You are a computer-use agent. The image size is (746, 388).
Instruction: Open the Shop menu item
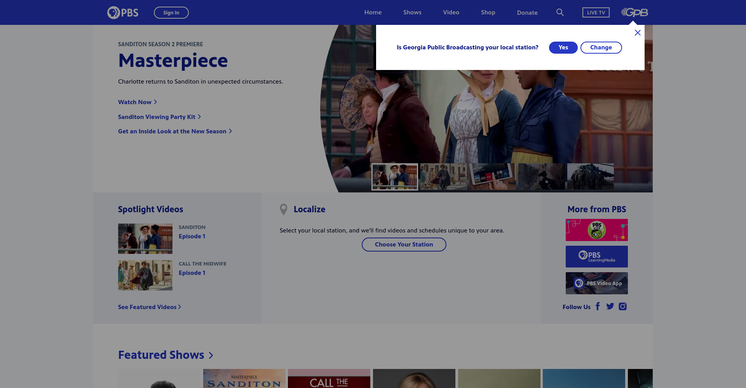[488, 12]
